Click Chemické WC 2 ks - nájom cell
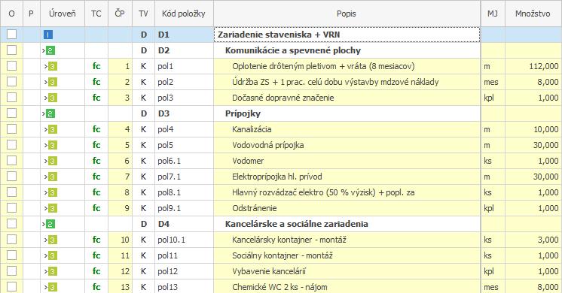The height and width of the screenshot is (293, 562). coord(347,286)
